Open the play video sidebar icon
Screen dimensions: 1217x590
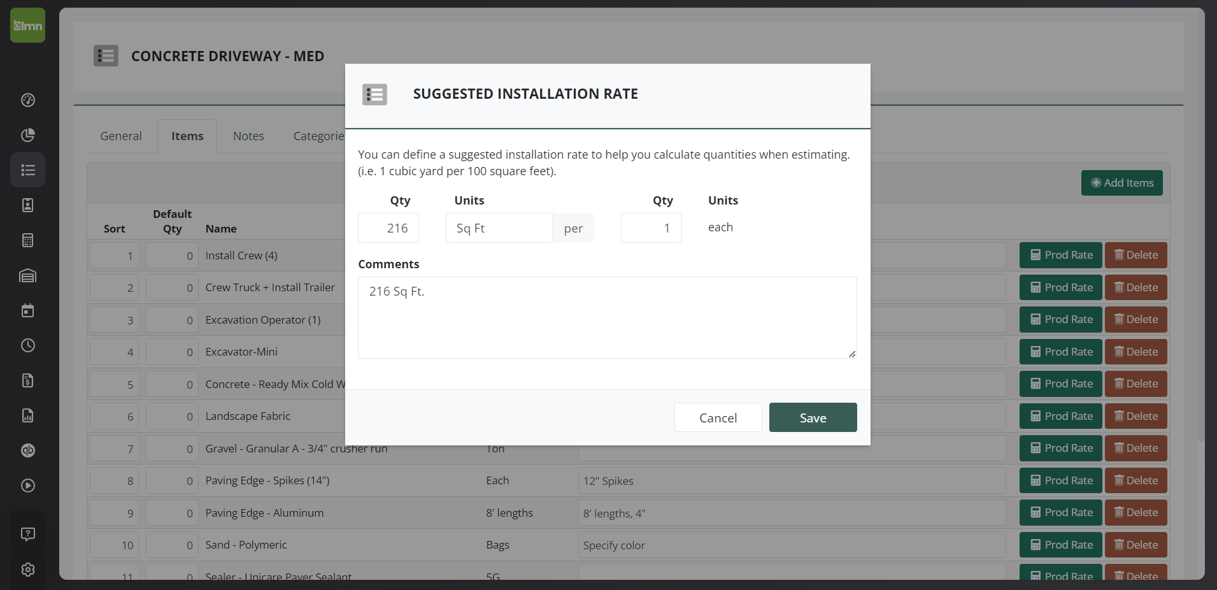[x=27, y=486]
